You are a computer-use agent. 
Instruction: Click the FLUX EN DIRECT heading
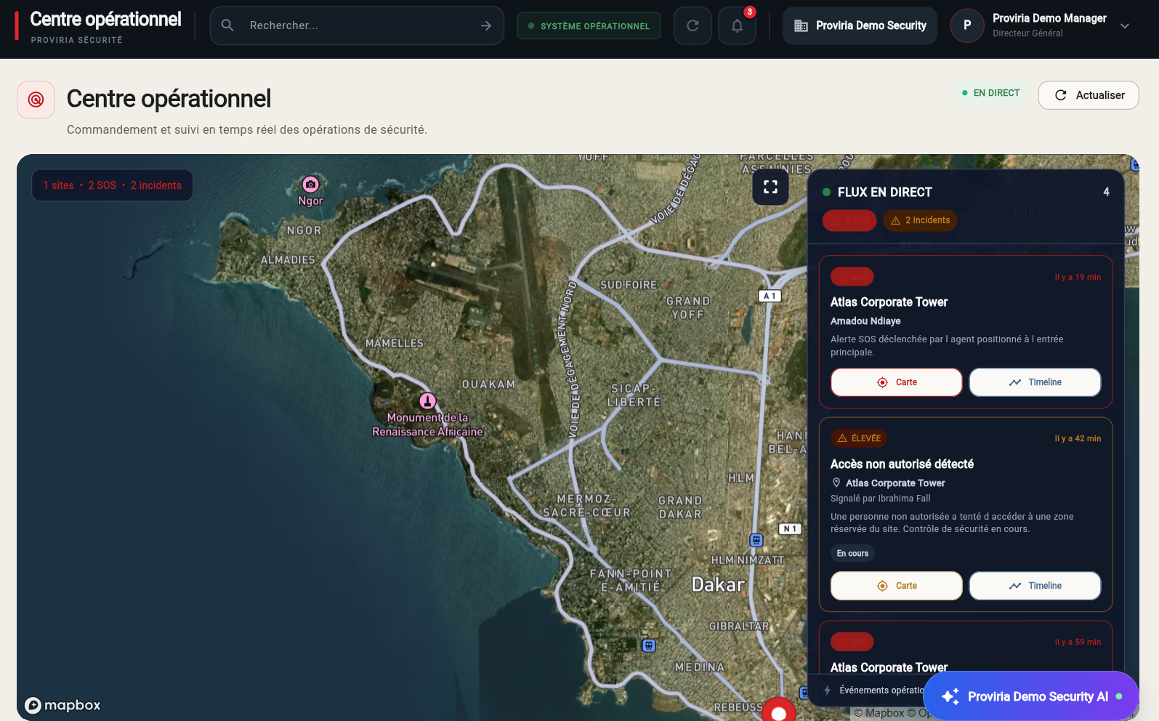point(884,192)
